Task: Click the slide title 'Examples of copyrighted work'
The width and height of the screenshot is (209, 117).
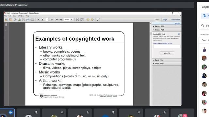Action: coord(75,39)
